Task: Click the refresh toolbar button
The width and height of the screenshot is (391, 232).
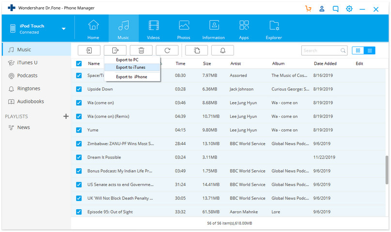Action: tap(167, 50)
